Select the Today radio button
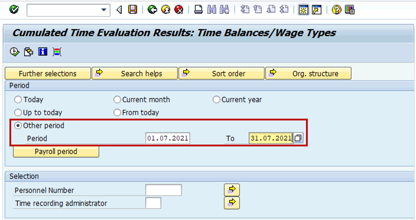416x220 pixels. pos(18,100)
